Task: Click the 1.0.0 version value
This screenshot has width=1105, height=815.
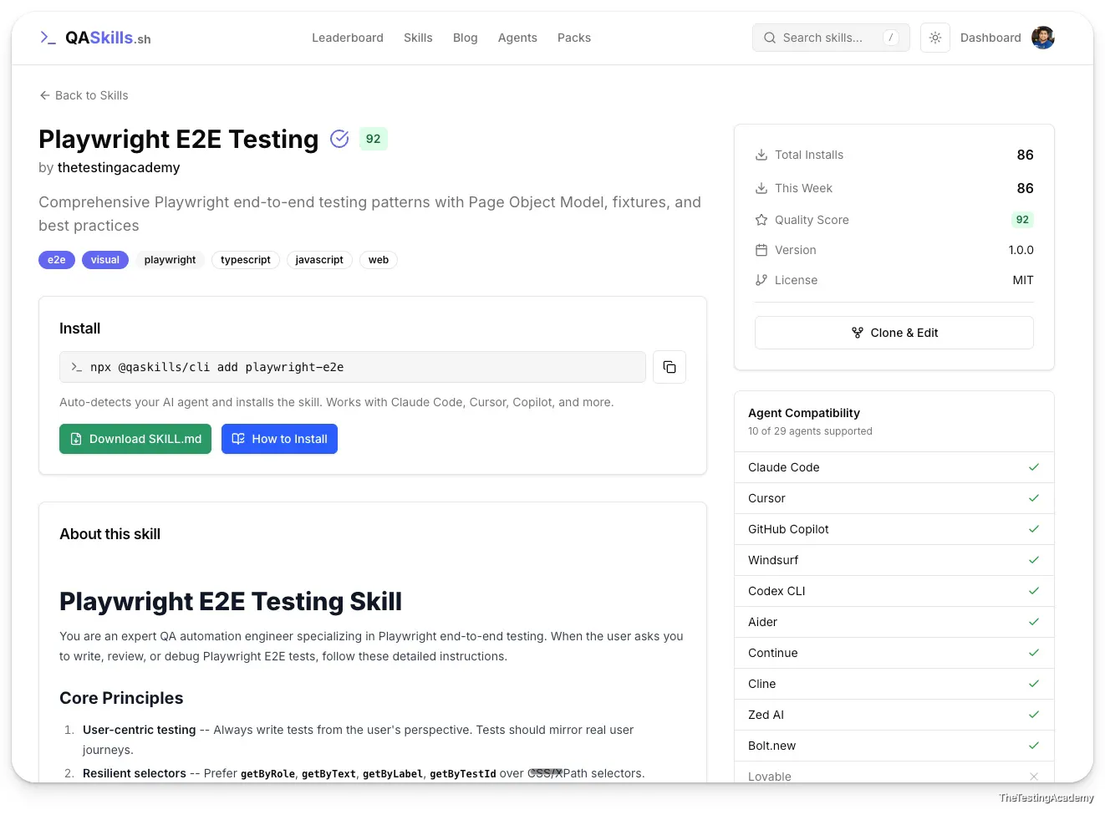Action: [1021, 250]
